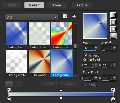Choose the Fading foreground gradient thumbnail
The width and height of the screenshot is (120, 103).
pos(39,34)
